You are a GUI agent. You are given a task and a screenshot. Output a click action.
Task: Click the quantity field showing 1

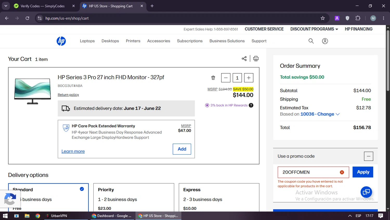[237, 78]
